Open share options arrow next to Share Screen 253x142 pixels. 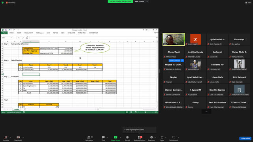click(x=121, y=137)
